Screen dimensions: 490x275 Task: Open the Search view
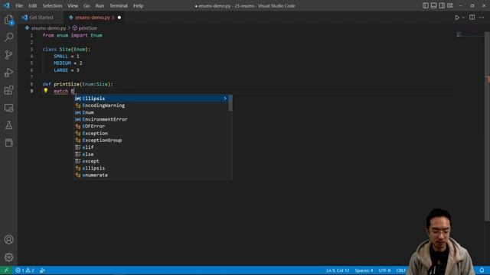click(x=8, y=37)
